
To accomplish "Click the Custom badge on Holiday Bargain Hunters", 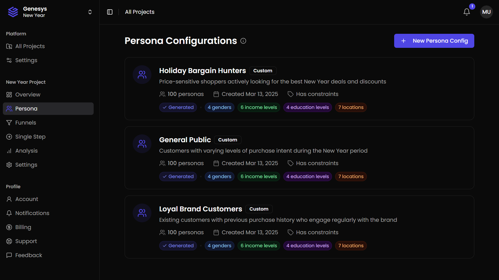I will click(263, 71).
